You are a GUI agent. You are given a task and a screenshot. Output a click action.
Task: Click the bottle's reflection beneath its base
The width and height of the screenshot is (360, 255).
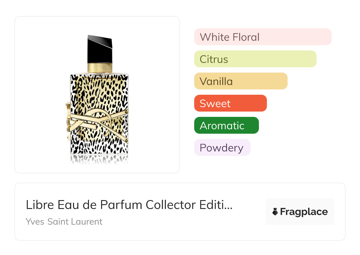[99, 159]
